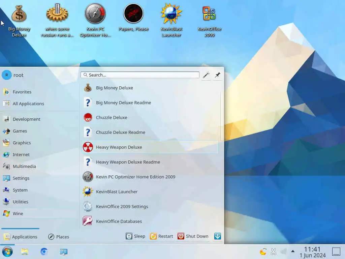Open KevinOffice 2009 Settings
The image size is (345, 259).
(x=150, y=207)
